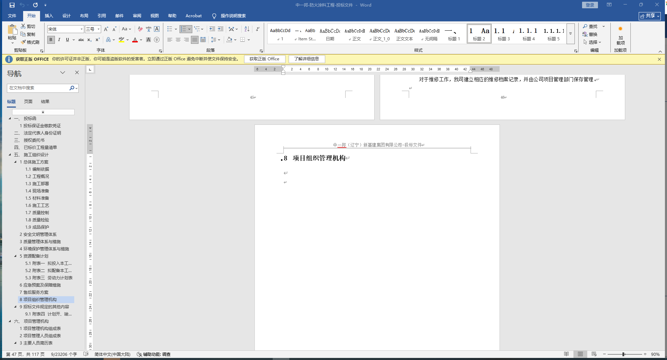The height and width of the screenshot is (360, 667).
Task: Toggle superscript formatting
Action: click(98, 40)
